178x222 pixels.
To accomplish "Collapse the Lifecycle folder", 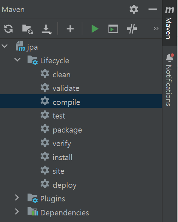I will [x=17, y=60].
